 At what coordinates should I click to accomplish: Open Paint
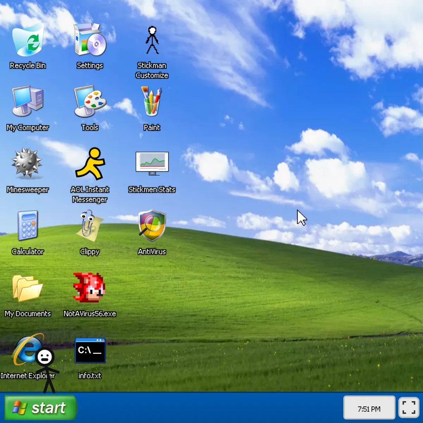[x=152, y=102]
